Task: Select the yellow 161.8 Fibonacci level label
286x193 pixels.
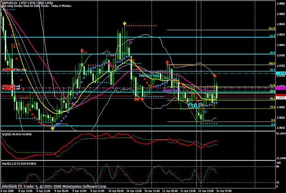Action: (272, 28)
